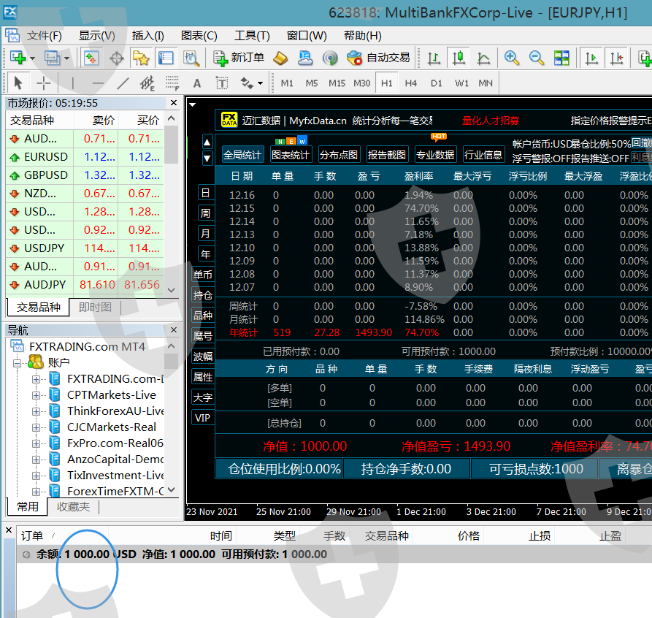The width and height of the screenshot is (652, 618).
Task: Open New Chart dropdown arrow
Action: (32, 58)
